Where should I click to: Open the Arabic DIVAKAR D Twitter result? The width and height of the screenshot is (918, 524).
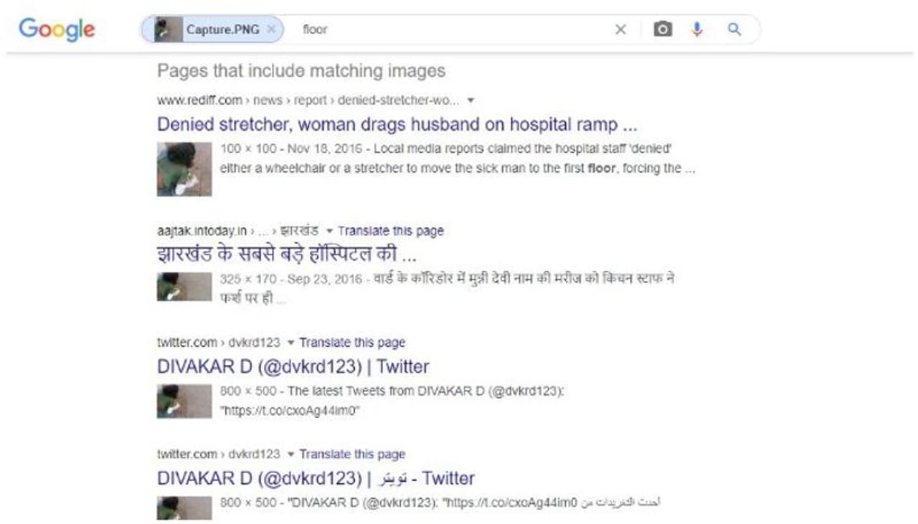click(x=316, y=478)
